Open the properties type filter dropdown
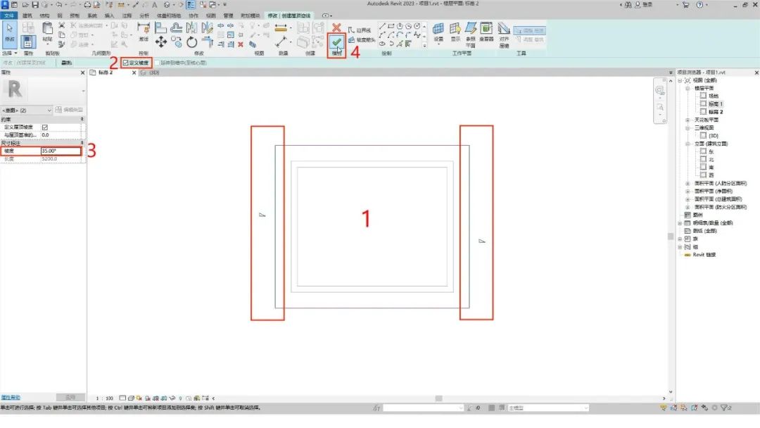760x428 pixels. (27, 110)
